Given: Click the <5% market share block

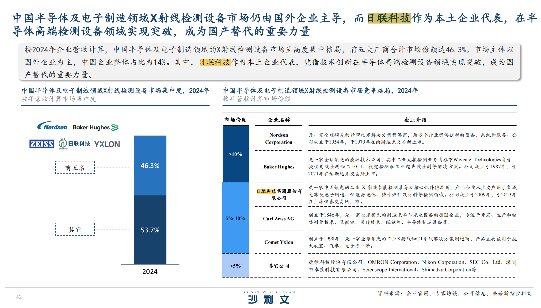Looking at the screenshot, I should click(235, 266).
